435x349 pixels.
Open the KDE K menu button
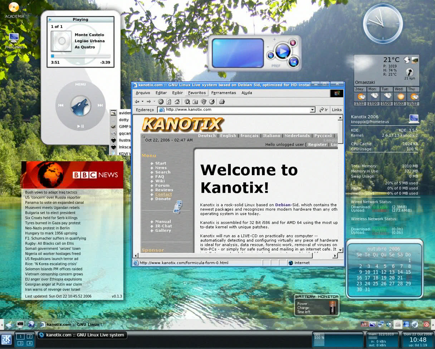point(6,339)
